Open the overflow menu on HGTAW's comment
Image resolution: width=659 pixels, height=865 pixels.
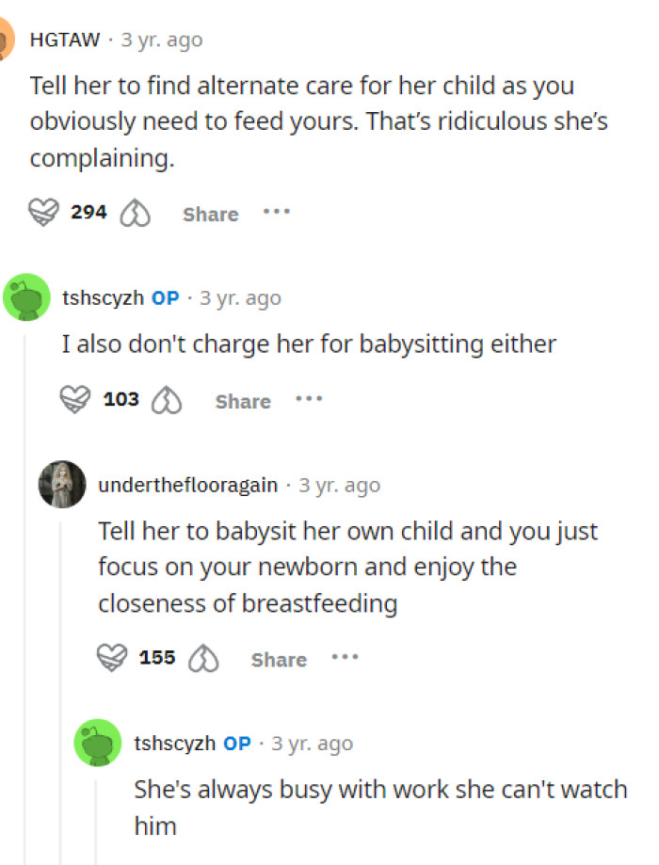point(276,212)
